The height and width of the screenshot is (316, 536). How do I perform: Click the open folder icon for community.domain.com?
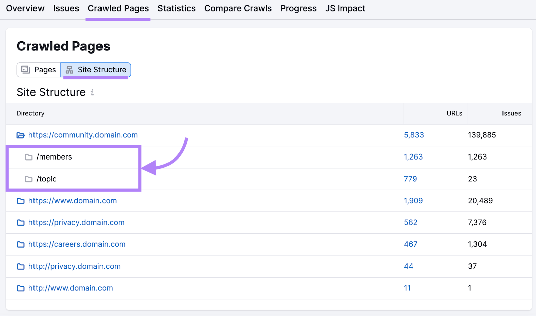(21, 135)
